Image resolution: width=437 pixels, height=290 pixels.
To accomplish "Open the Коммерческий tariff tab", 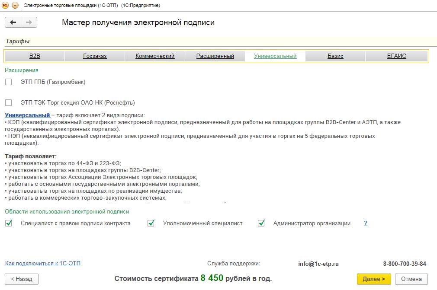I will coord(155,56).
